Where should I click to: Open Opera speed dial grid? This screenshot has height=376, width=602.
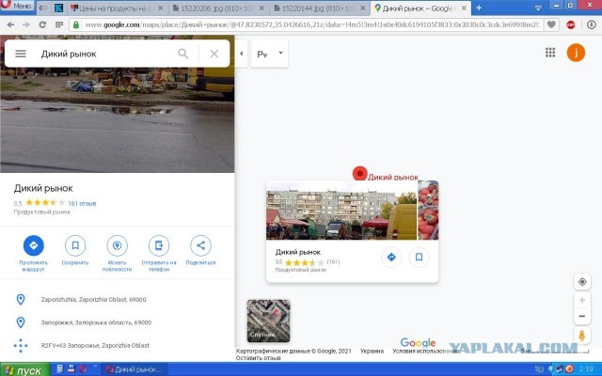(x=59, y=25)
